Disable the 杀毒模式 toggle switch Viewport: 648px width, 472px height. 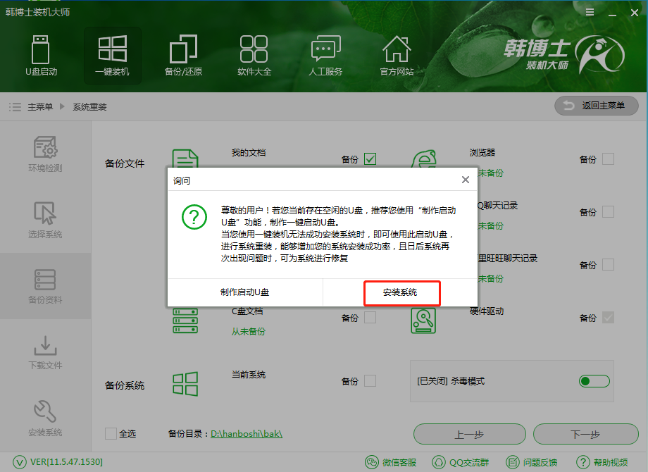[x=594, y=381]
